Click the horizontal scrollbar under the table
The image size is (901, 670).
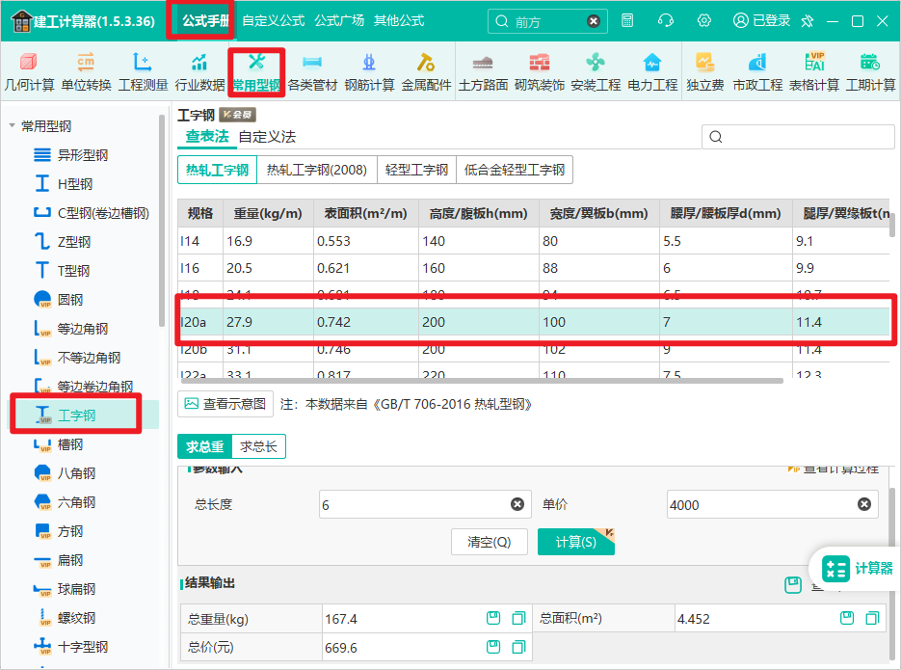[482, 381]
